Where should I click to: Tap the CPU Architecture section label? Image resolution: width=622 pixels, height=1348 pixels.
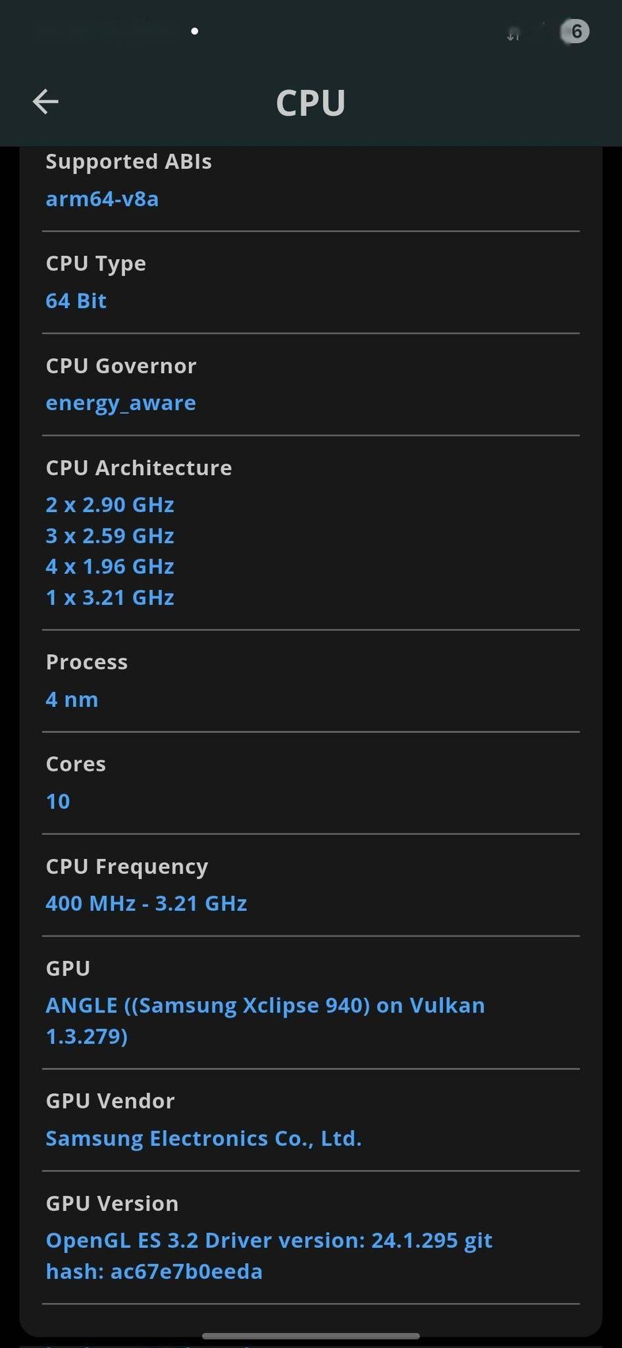(x=139, y=468)
